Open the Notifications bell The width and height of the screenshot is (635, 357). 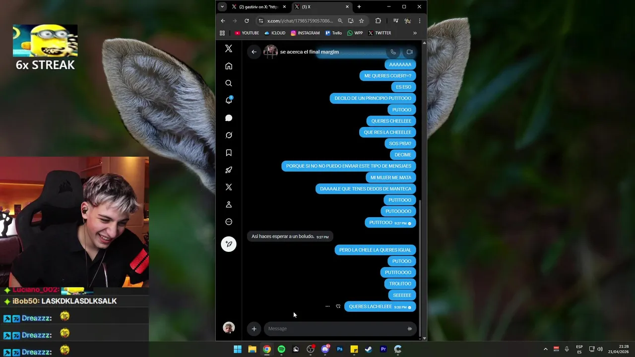(229, 100)
